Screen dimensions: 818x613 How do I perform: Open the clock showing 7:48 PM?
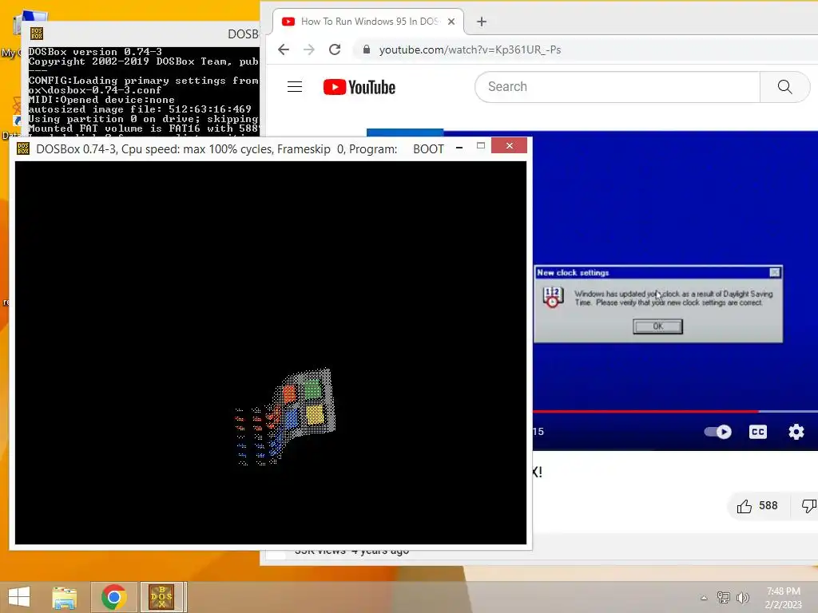pos(783,598)
